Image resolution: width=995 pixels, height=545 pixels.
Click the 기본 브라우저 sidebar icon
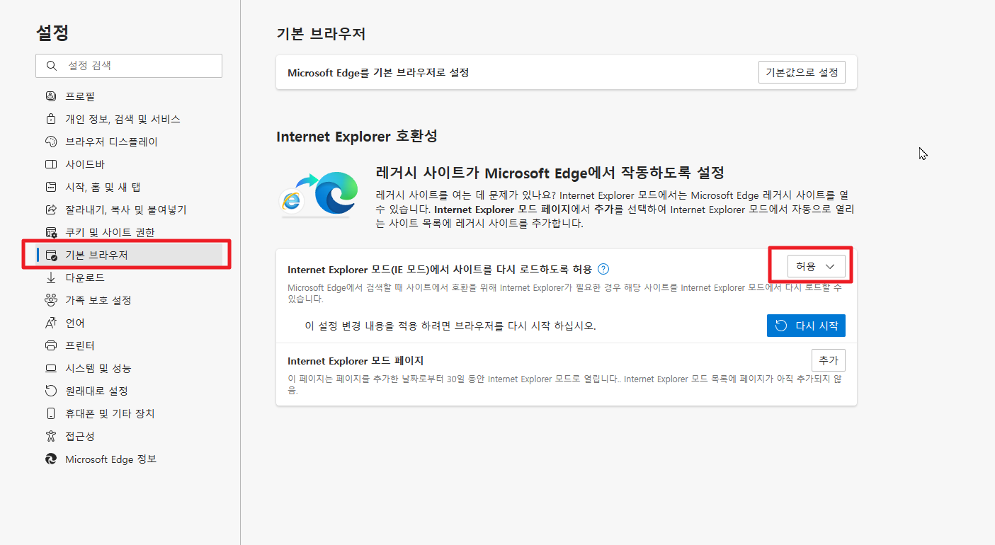click(x=50, y=255)
